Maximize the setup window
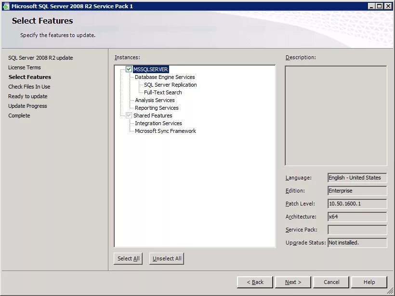Screen dimensions: 395x296 pos(380,6)
